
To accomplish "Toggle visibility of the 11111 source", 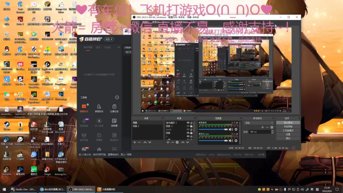I will (x=188, y=130).
